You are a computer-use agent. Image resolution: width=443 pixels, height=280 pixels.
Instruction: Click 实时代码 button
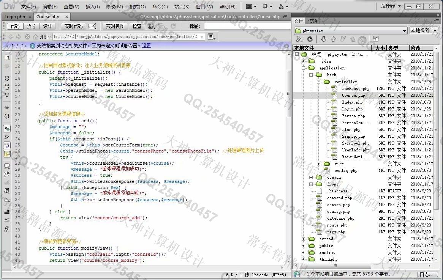(x=73, y=26)
